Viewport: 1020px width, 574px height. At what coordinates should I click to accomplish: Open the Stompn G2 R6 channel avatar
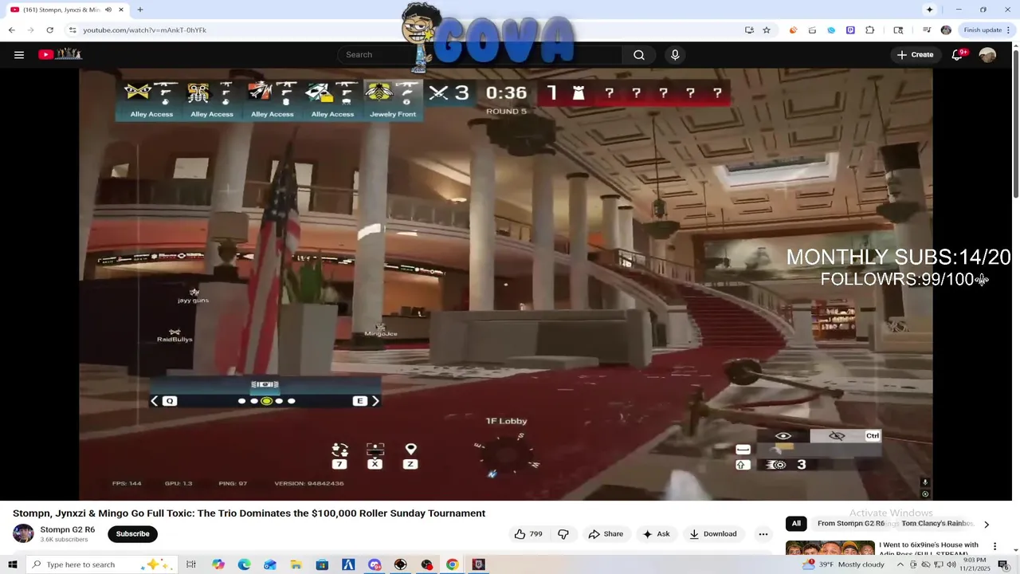[x=23, y=533]
